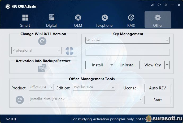The image size is (183, 123).
Task: Click the Product: label
Action: [x=19, y=88]
